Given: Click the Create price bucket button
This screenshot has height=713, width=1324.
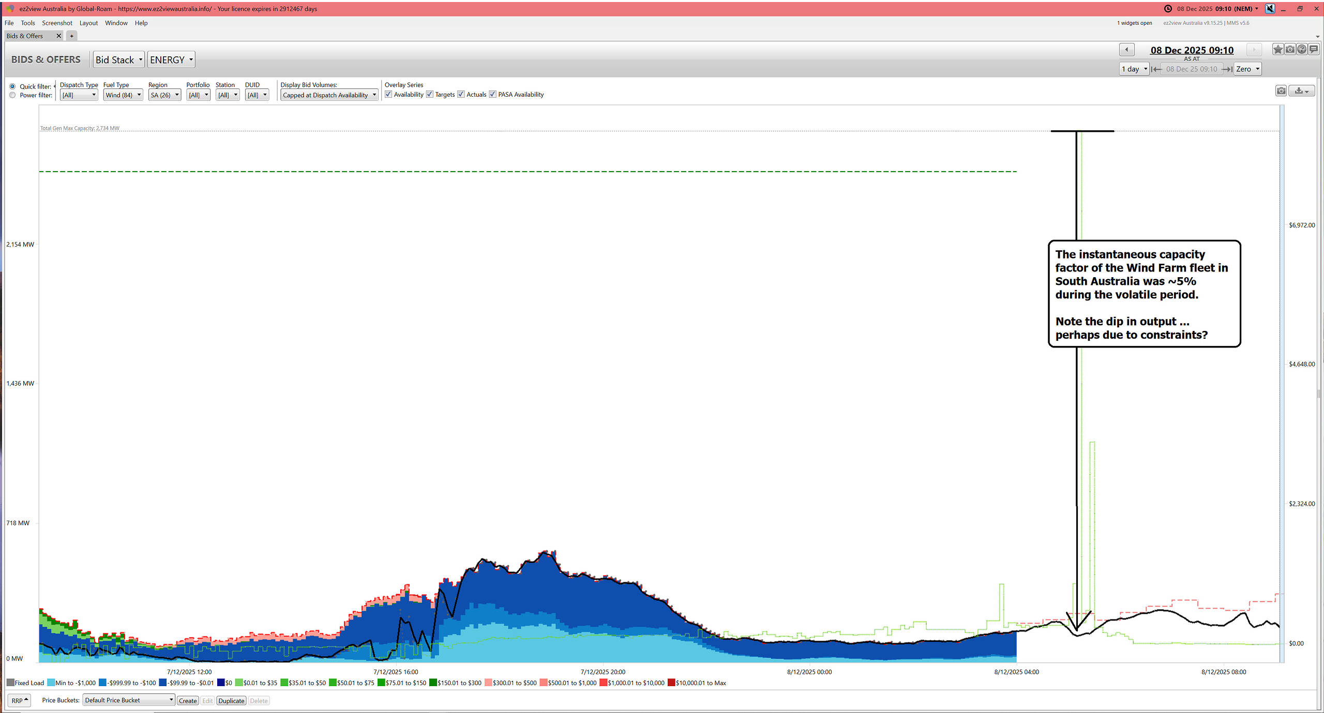Looking at the screenshot, I should [x=188, y=701].
